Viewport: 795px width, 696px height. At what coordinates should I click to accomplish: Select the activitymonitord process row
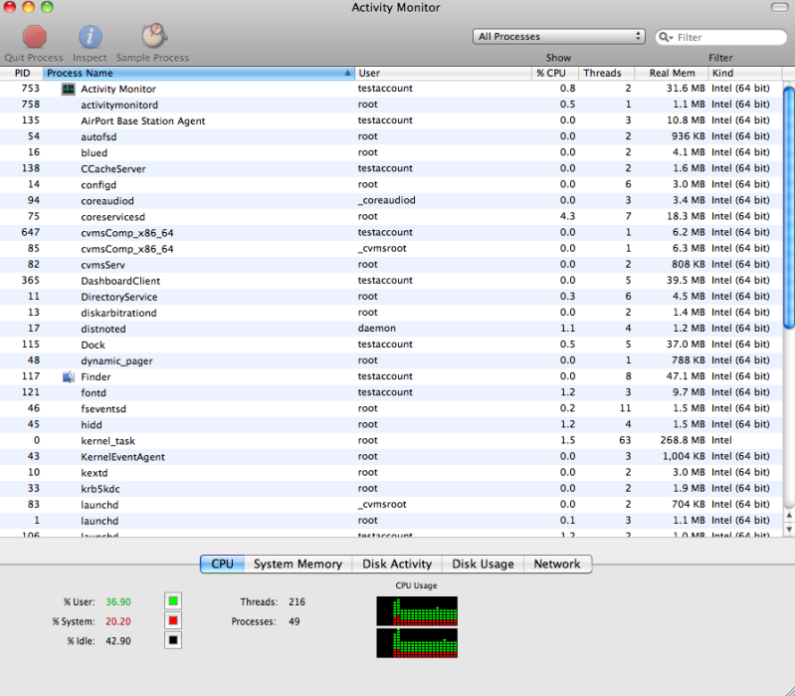coord(391,105)
